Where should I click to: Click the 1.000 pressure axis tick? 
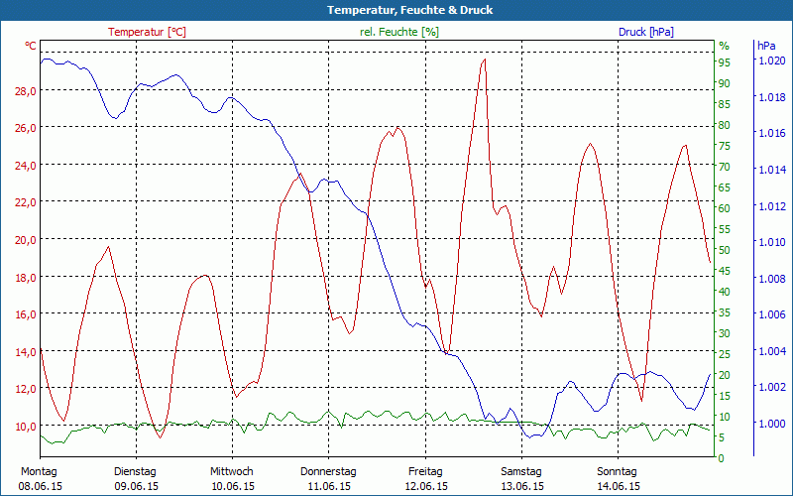771,424
